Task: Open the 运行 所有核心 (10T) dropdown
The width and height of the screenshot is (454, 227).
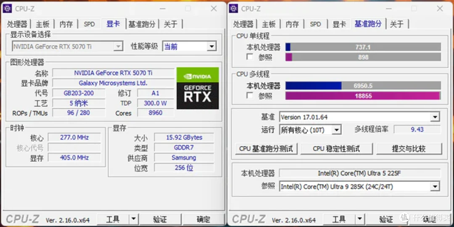Action: pos(310,130)
